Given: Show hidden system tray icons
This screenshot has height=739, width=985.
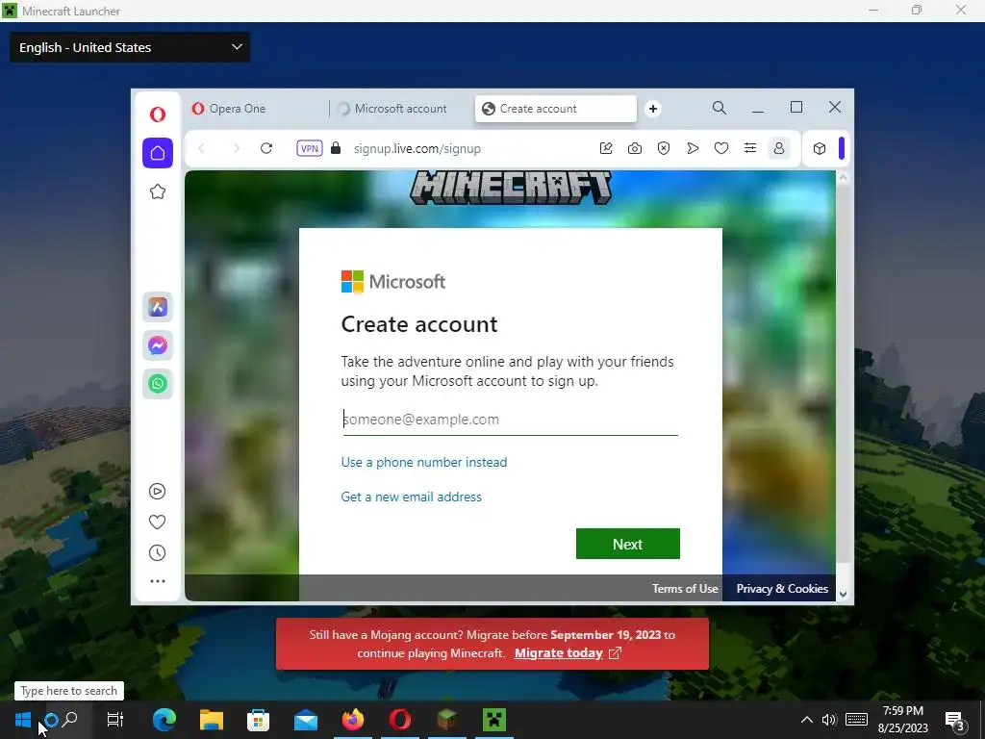Looking at the screenshot, I should (x=807, y=720).
